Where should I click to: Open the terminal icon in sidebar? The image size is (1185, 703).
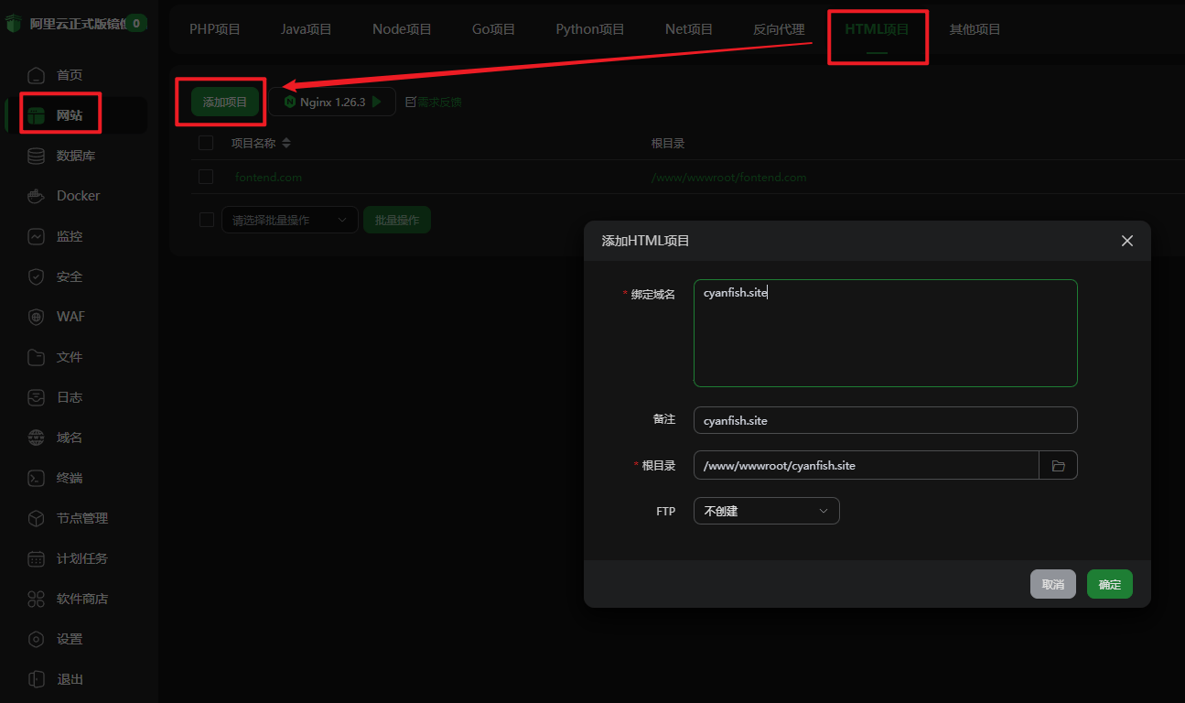[x=36, y=478]
